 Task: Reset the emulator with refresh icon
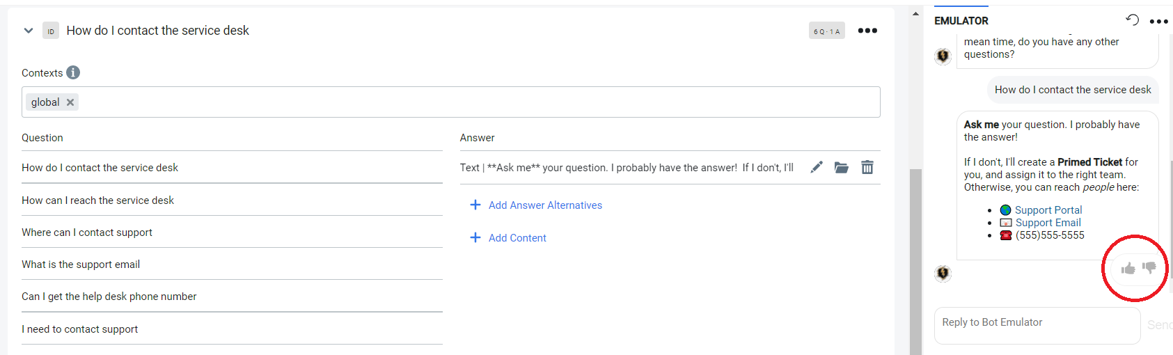(x=1133, y=20)
